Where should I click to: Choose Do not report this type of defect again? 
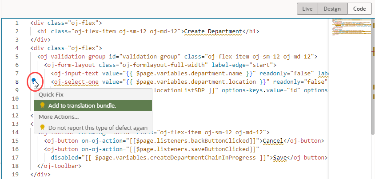point(93,128)
